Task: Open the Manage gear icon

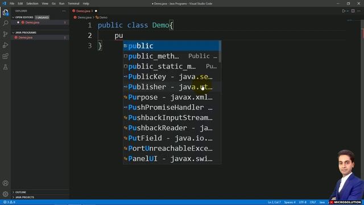Action: (5, 194)
